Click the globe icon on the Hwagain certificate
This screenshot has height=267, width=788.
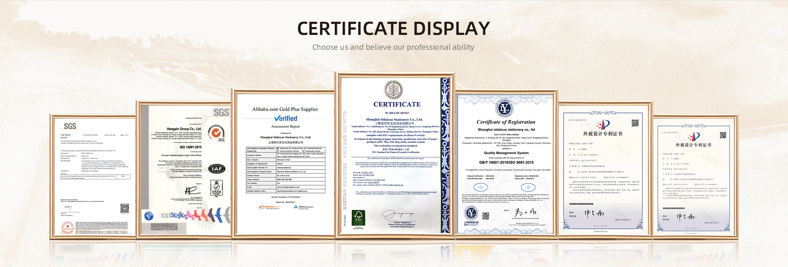click(149, 216)
